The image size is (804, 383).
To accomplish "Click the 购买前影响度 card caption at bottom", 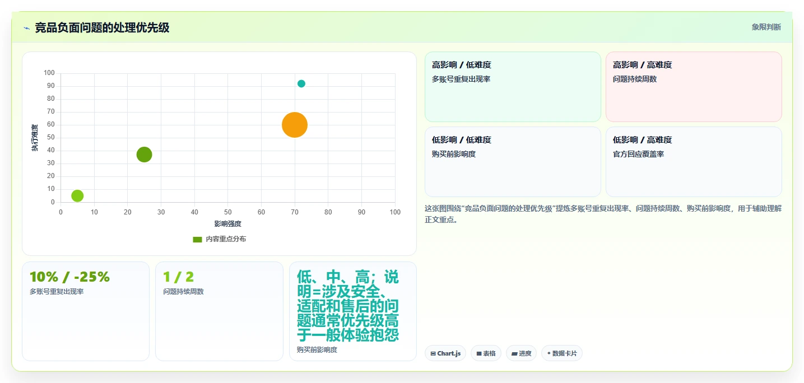I will click(317, 349).
